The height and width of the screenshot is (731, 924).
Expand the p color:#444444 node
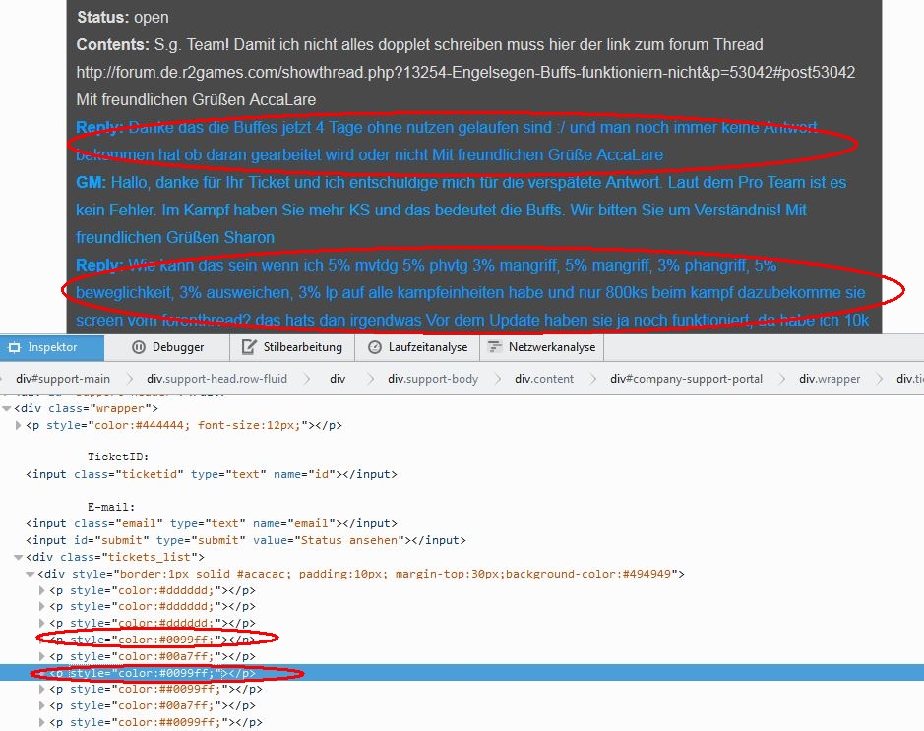point(19,425)
